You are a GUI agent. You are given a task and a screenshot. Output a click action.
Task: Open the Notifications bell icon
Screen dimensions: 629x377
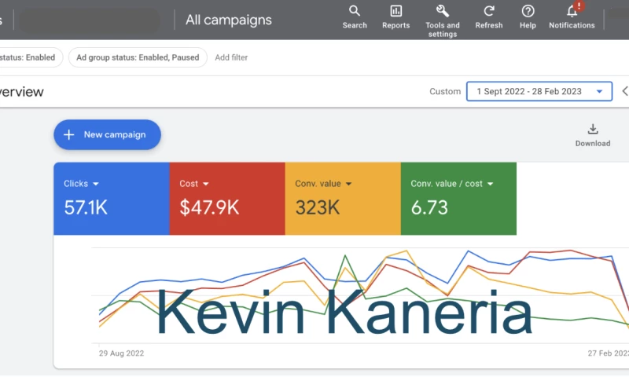[572, 11]
